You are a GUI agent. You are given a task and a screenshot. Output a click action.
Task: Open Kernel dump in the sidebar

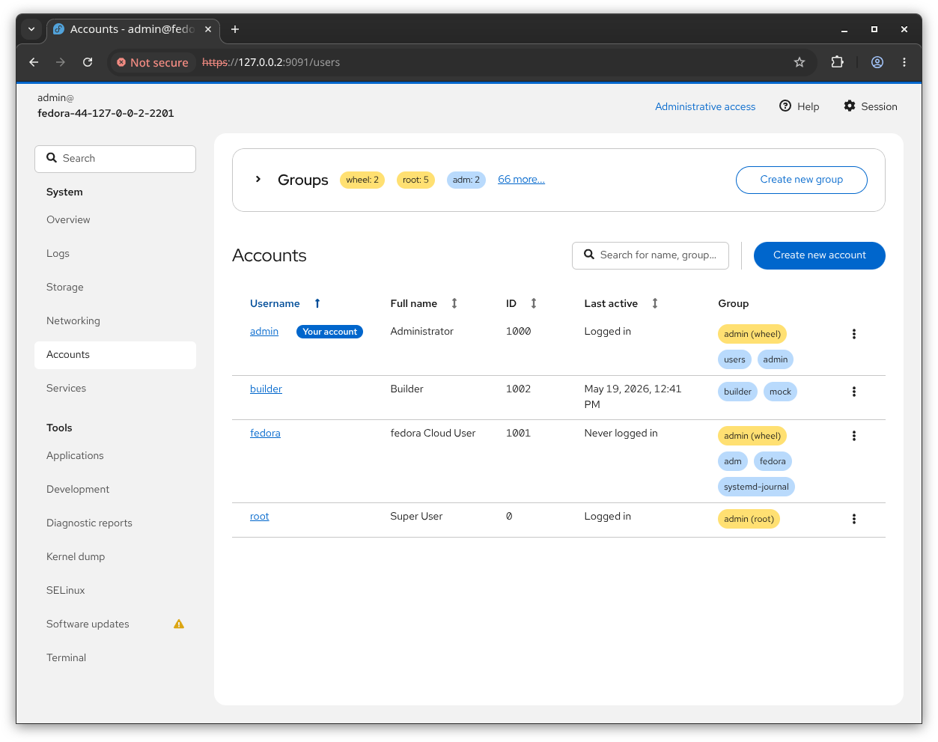pos(115,556)
